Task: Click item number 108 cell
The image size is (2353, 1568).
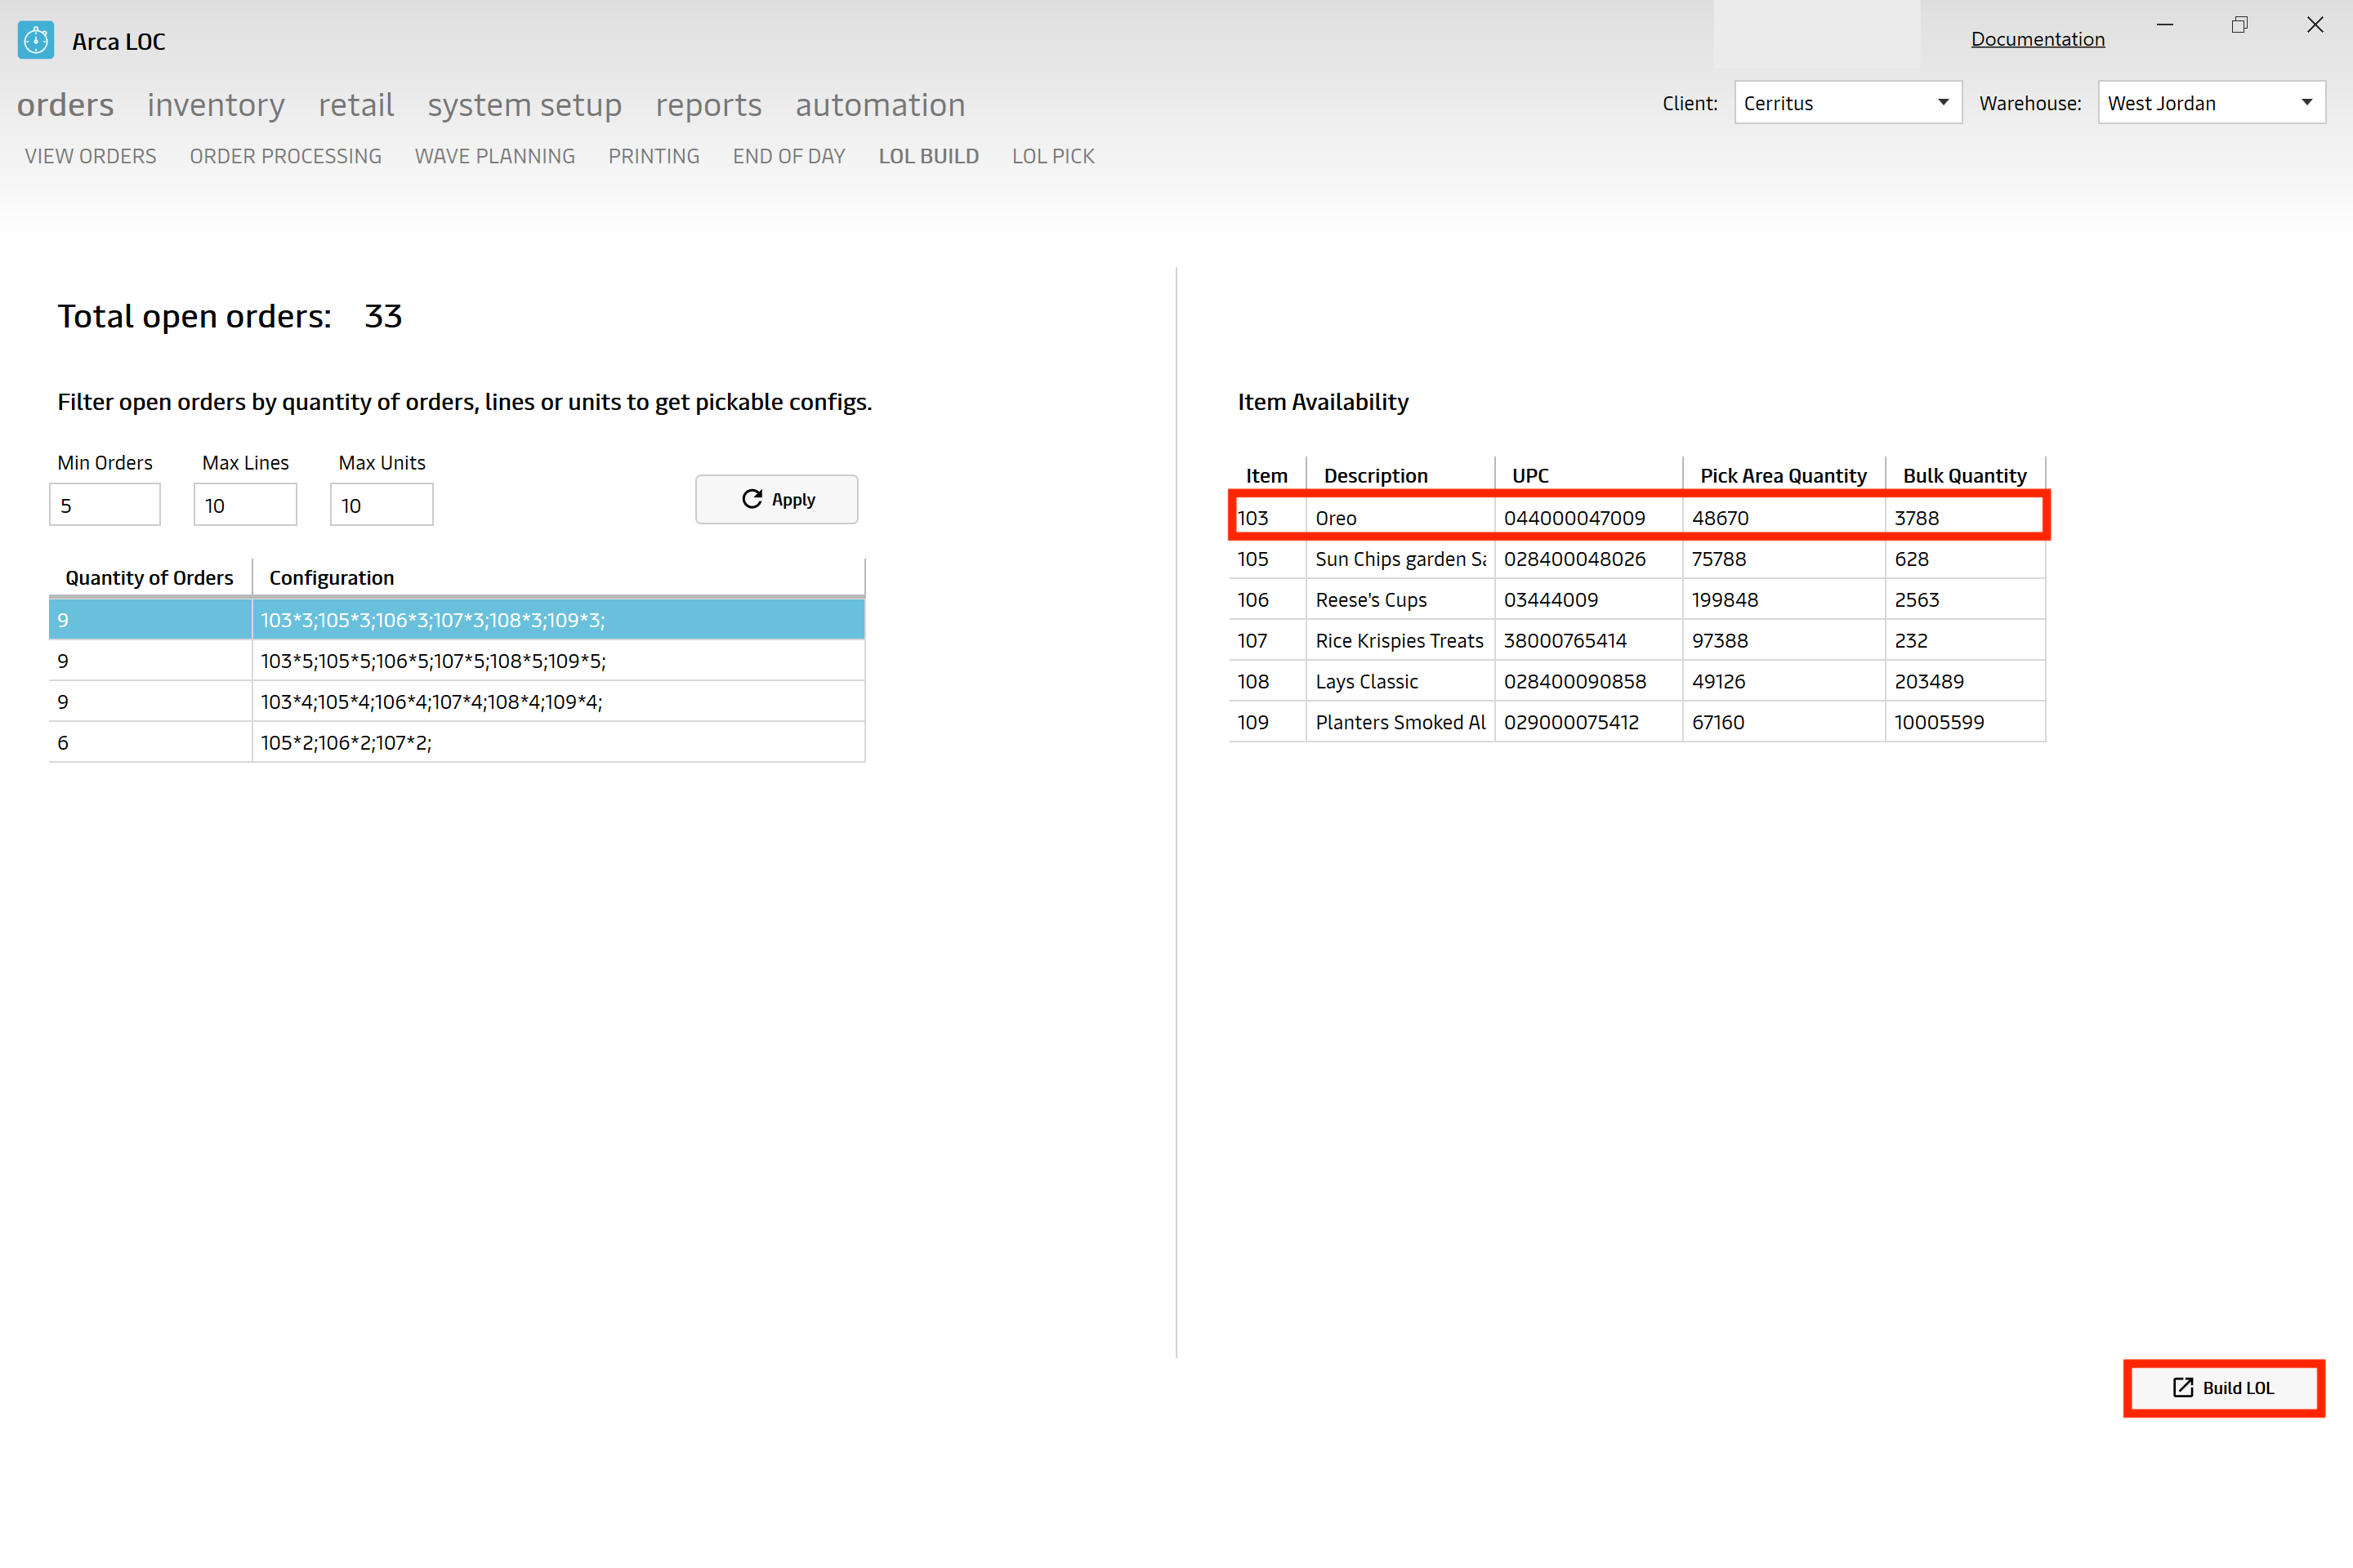Action: [1266, 681]
